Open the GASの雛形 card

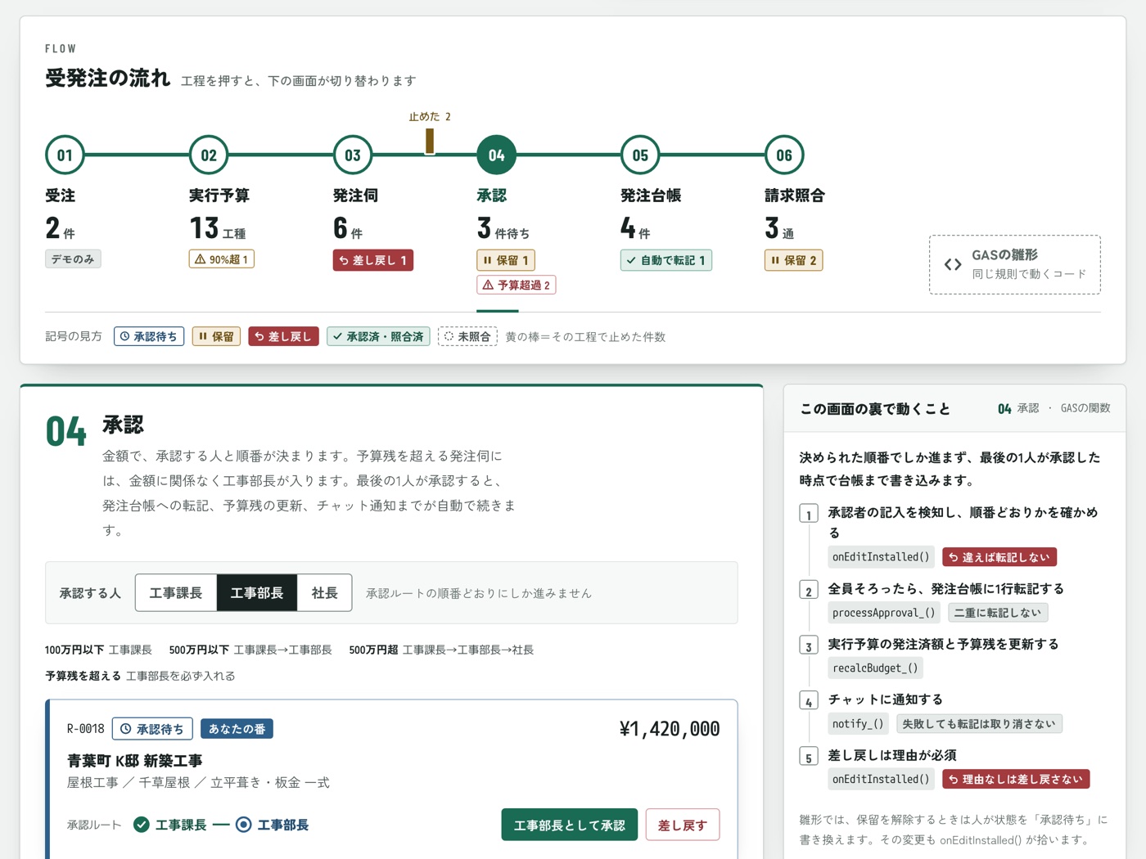(1015, 264)
